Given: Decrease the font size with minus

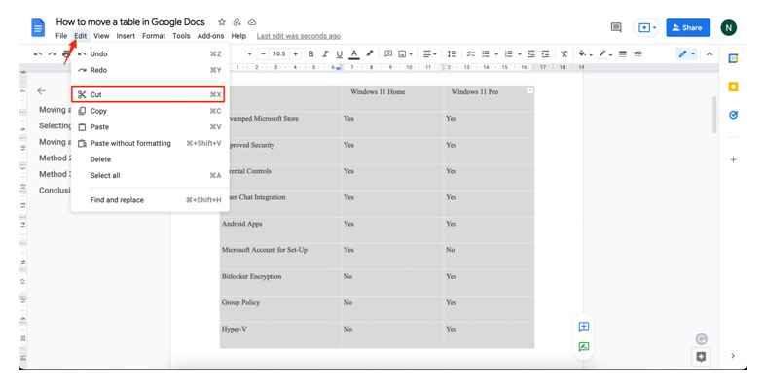Looking at the screenshot, I should point(264,54).
